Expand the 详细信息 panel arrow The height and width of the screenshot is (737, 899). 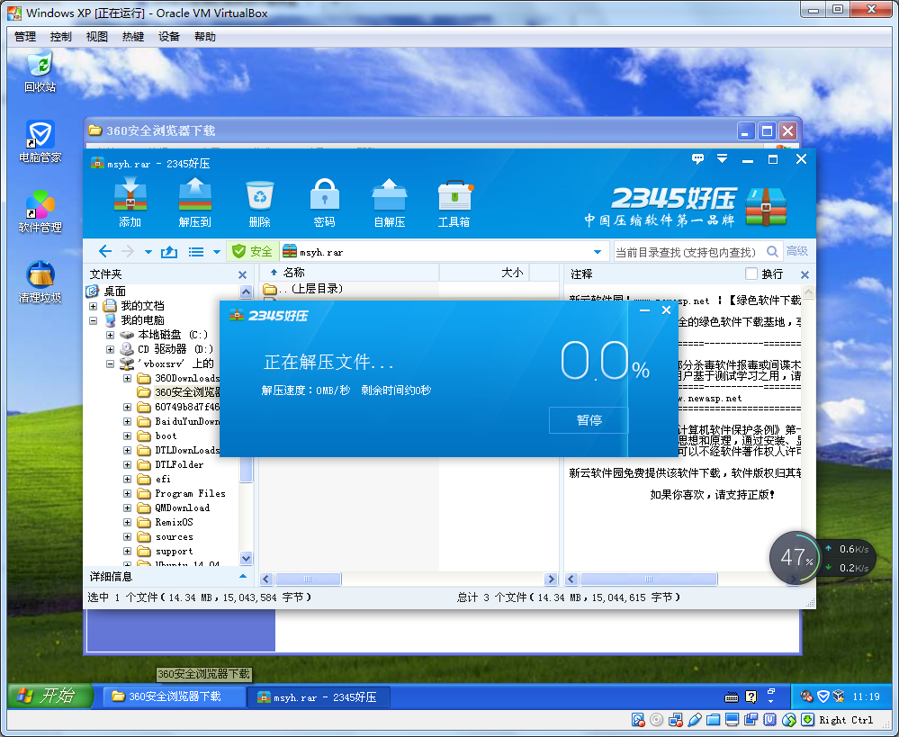point(243,576)
